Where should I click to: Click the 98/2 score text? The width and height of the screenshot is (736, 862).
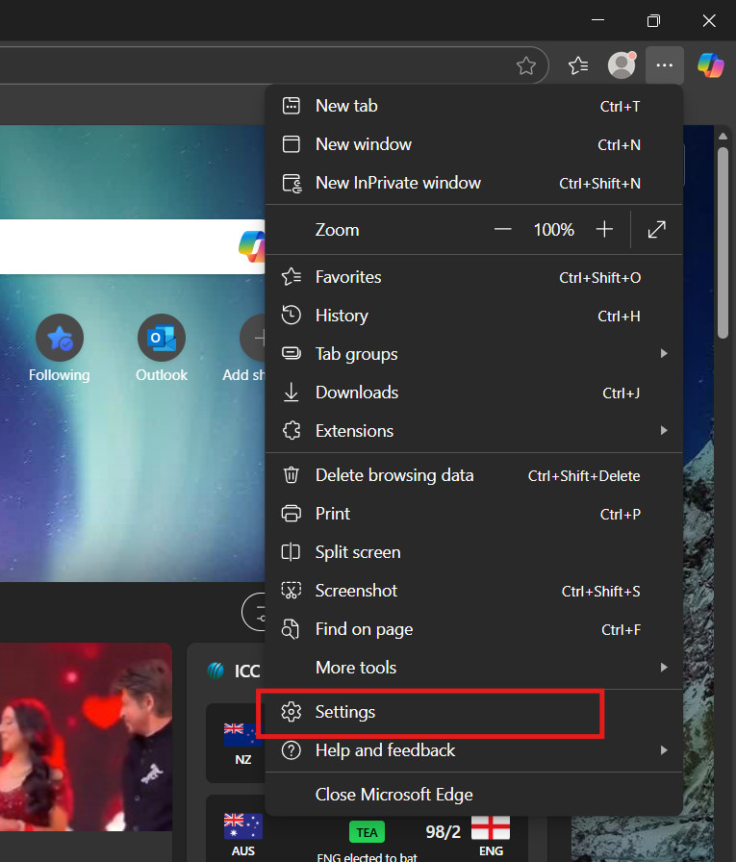(x=443, y=832)
